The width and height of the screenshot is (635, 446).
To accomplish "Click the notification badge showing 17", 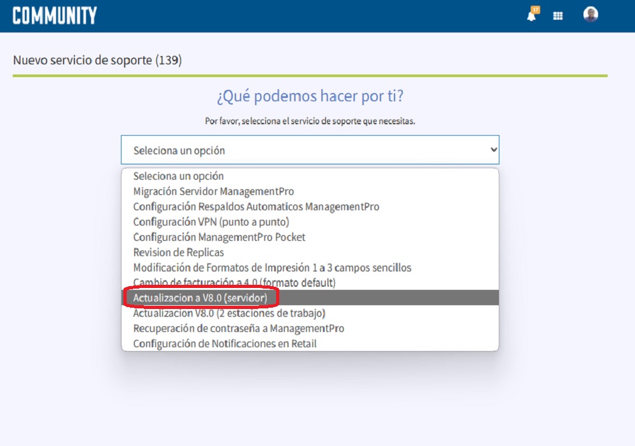I will (x=537, y=9).
